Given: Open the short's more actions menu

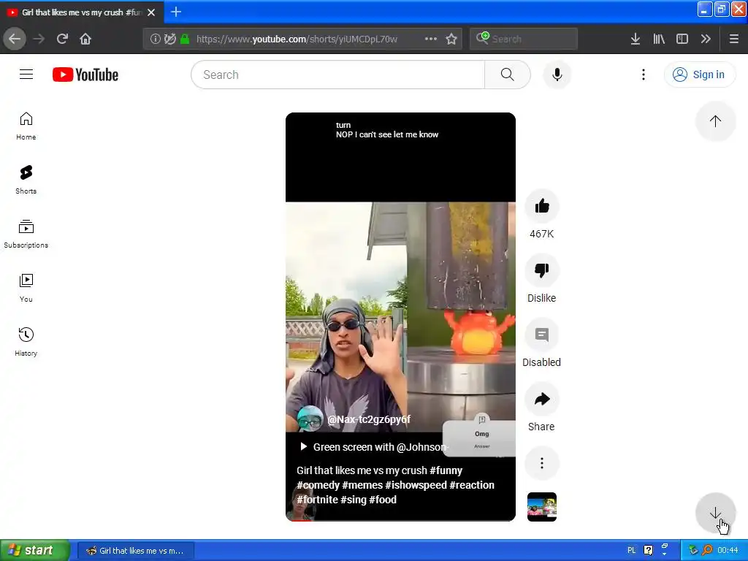Looking at the screenshot, I should click(542, 463).
